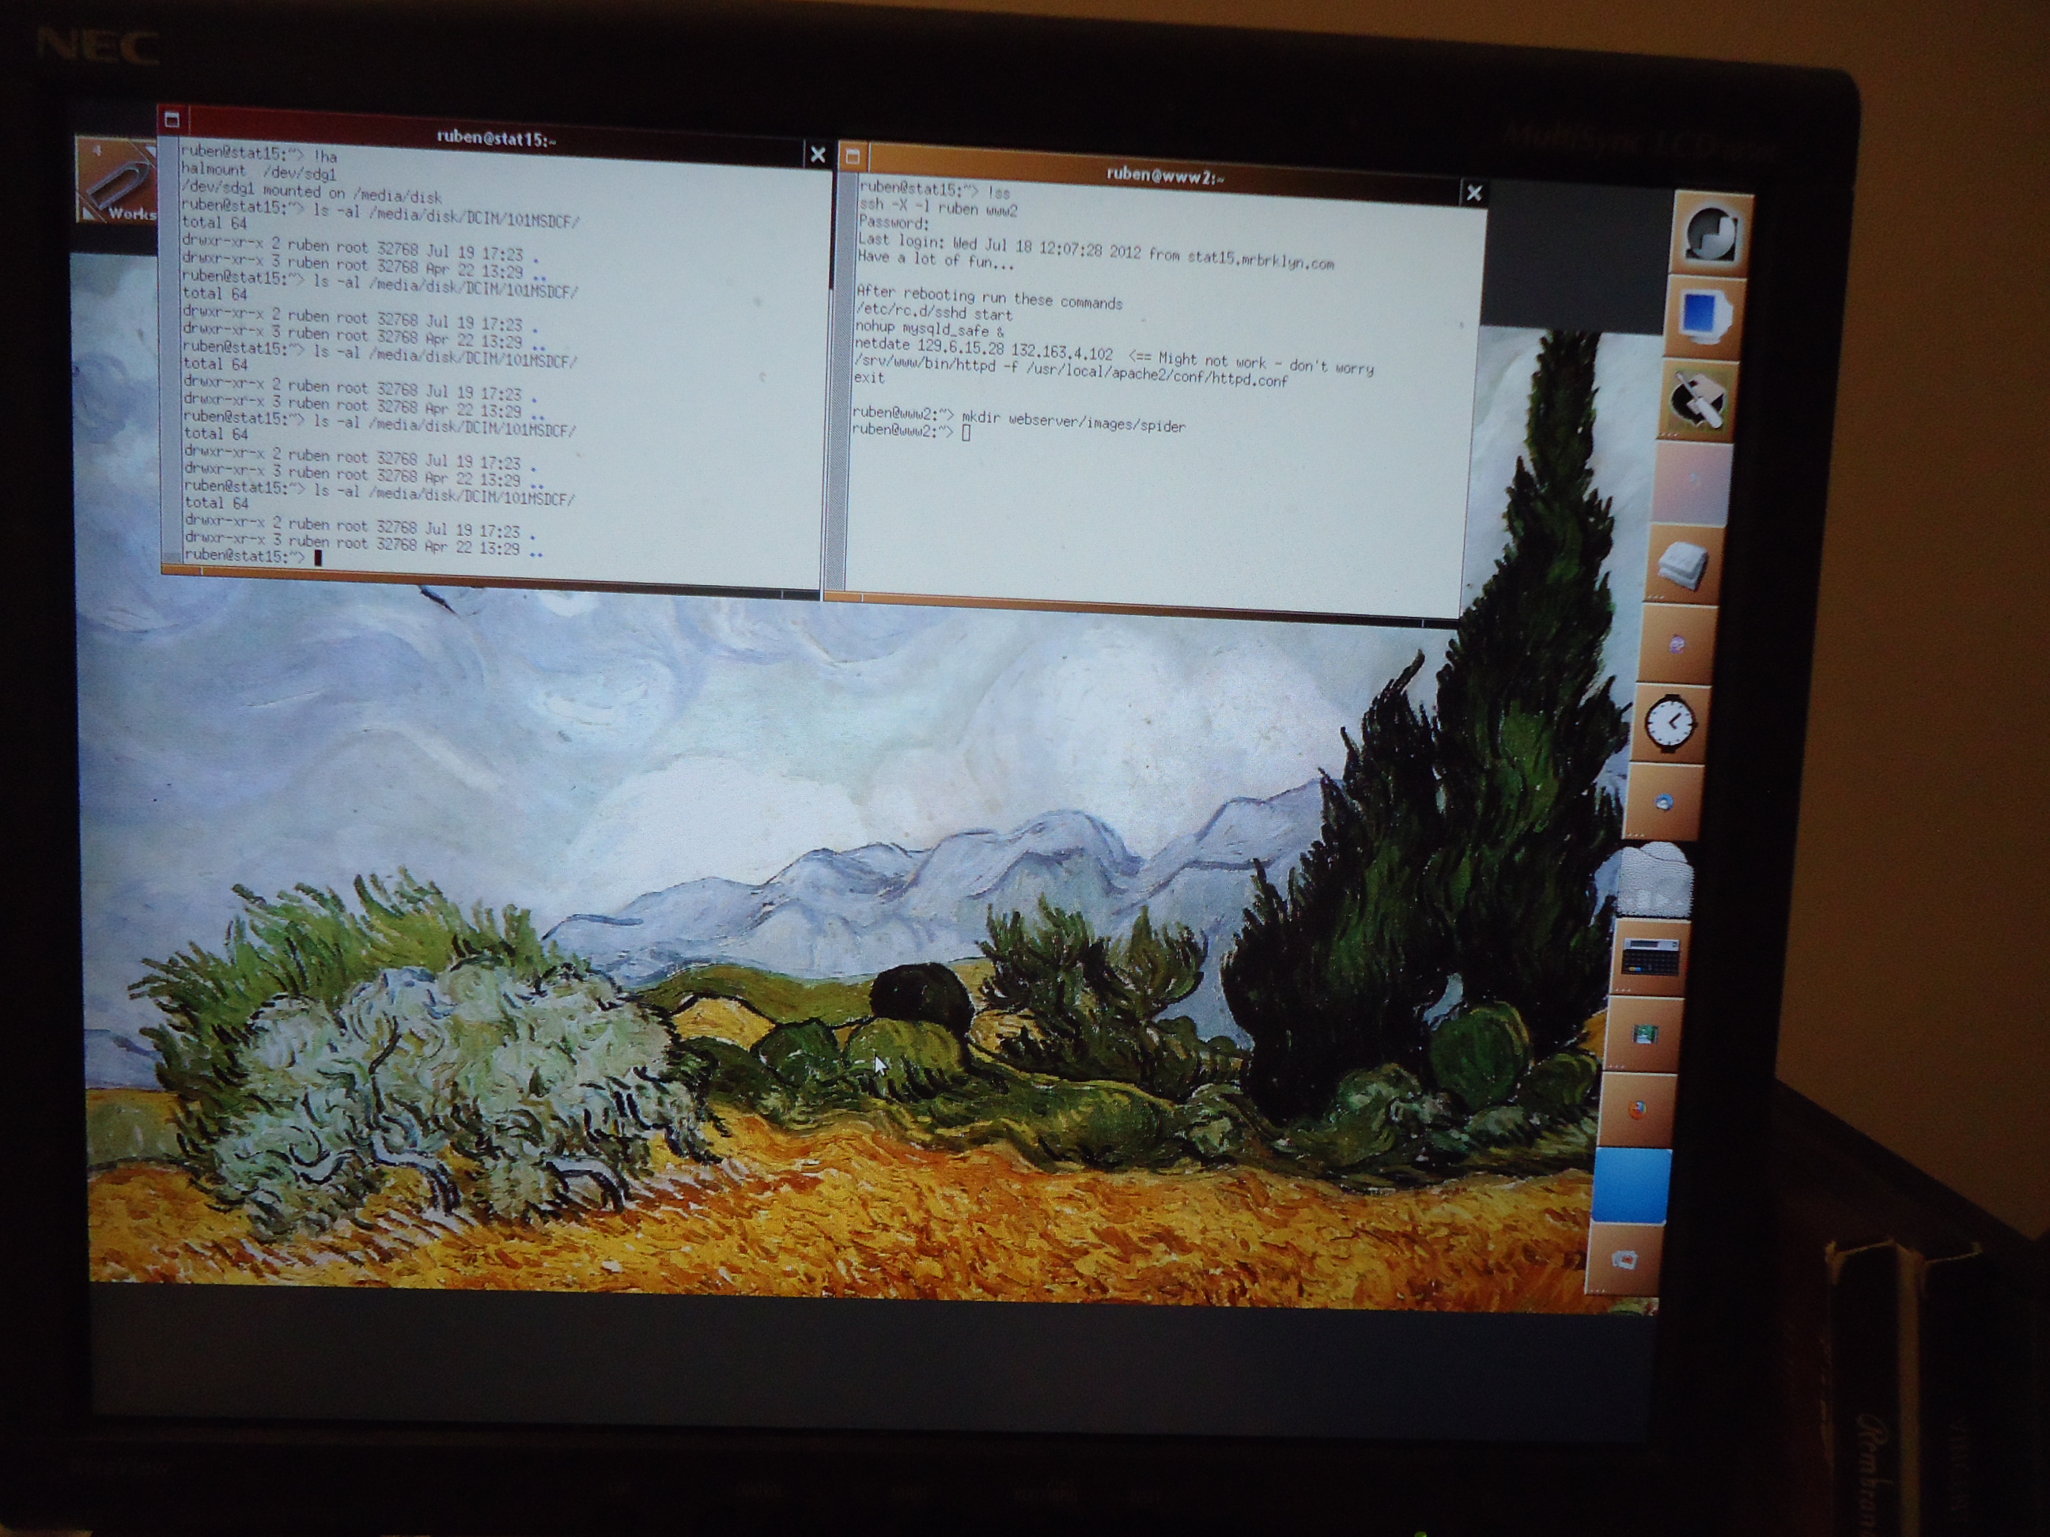Click '/dev/sdg1 mounted on /media/disk' line

coord(312,192)
